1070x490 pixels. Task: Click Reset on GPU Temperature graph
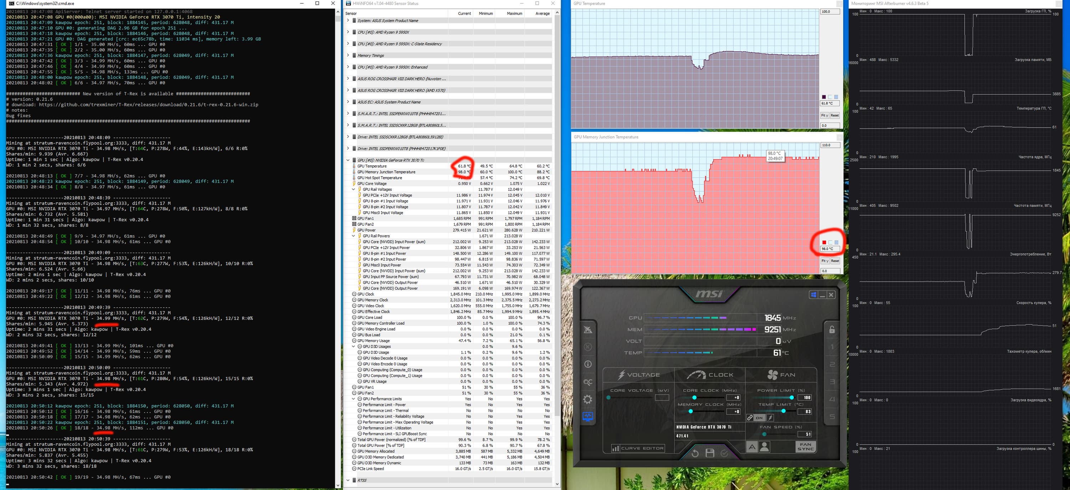pyautogui.click(x=835, y=115)
